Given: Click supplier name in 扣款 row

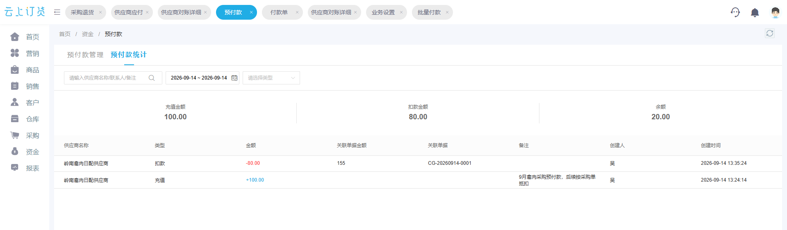Looking at the screenshot, I should pyautogui.click(x=86, y=163).
